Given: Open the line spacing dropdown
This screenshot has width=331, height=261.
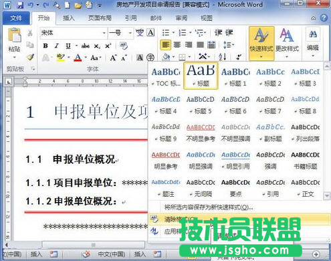Looking at the screenshot, I should pyautogui.click(x=228, y=45).
